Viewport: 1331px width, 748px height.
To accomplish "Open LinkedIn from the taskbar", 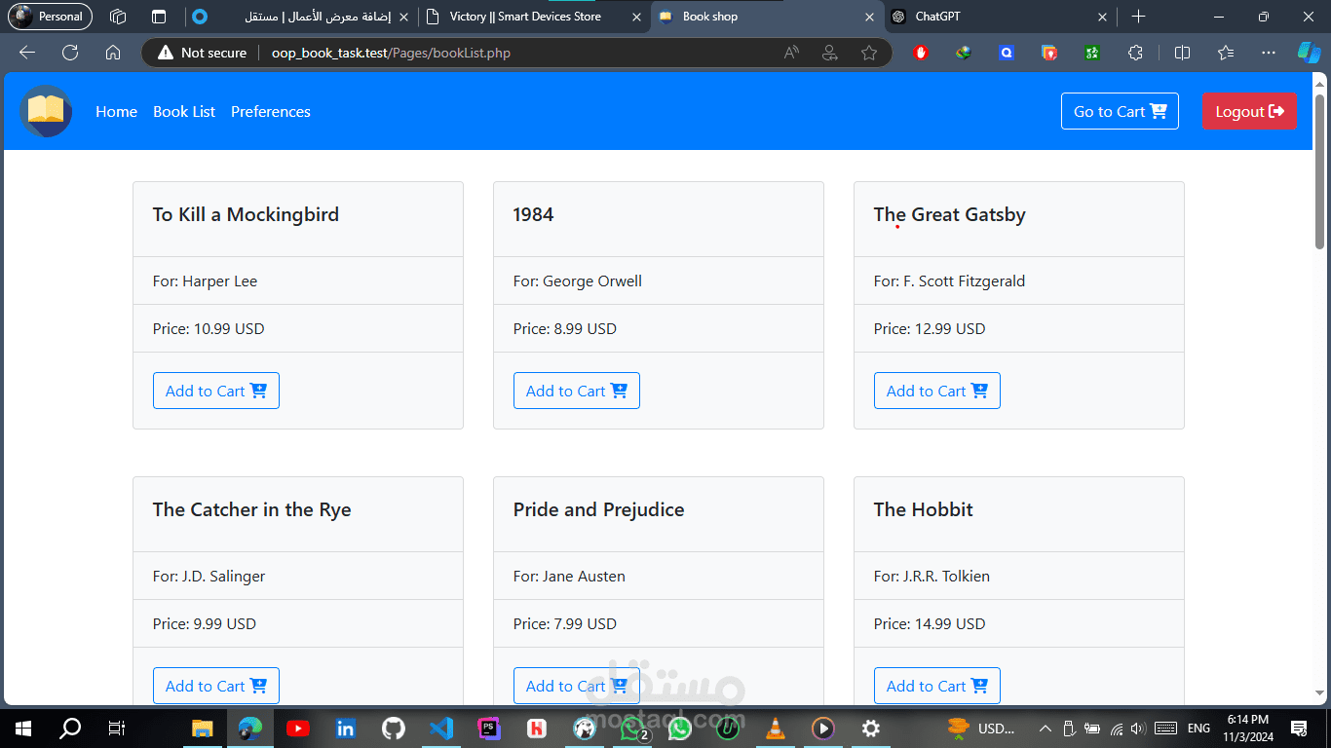I will (x=345, y=728).
